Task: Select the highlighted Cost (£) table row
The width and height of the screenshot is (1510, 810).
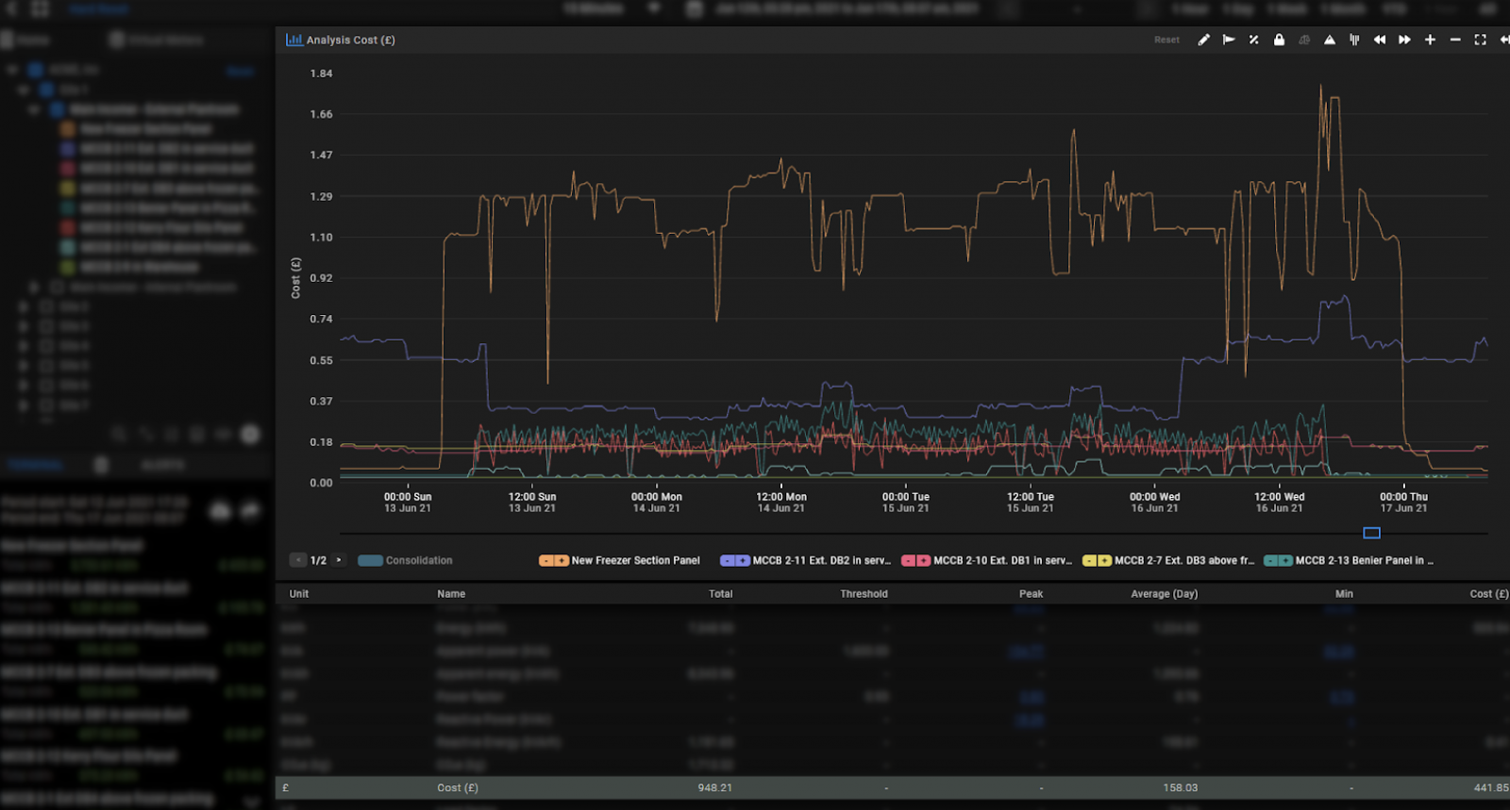Action: click(892, 787)
